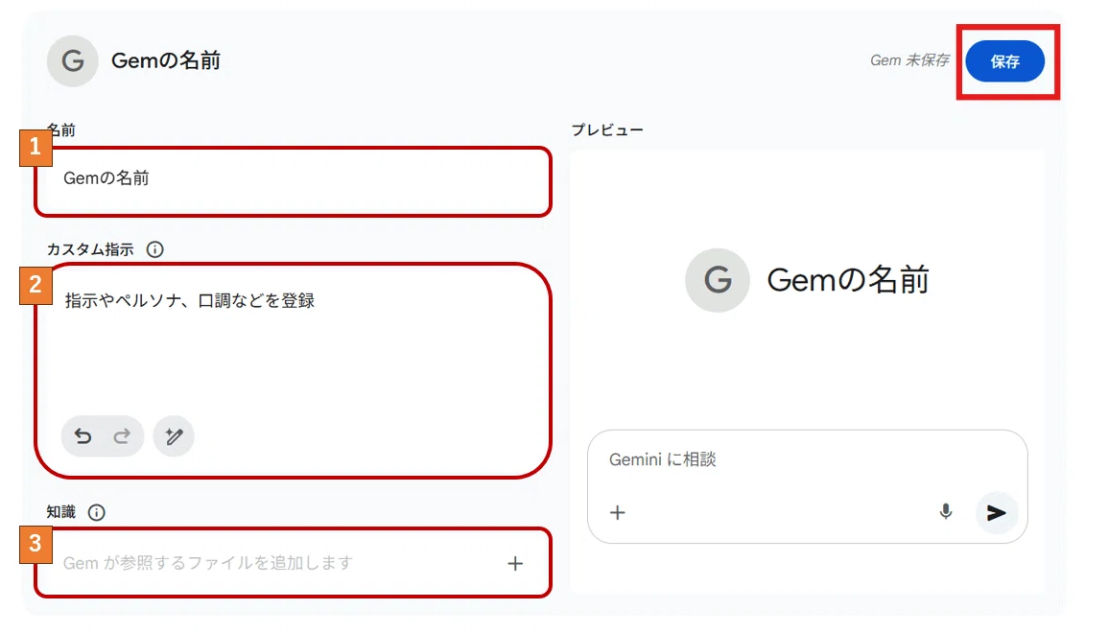Image resolution: width=1108 pixels, height=633 pixels.
Task: Focus the 名前 input field
Action: click(293, 181)
